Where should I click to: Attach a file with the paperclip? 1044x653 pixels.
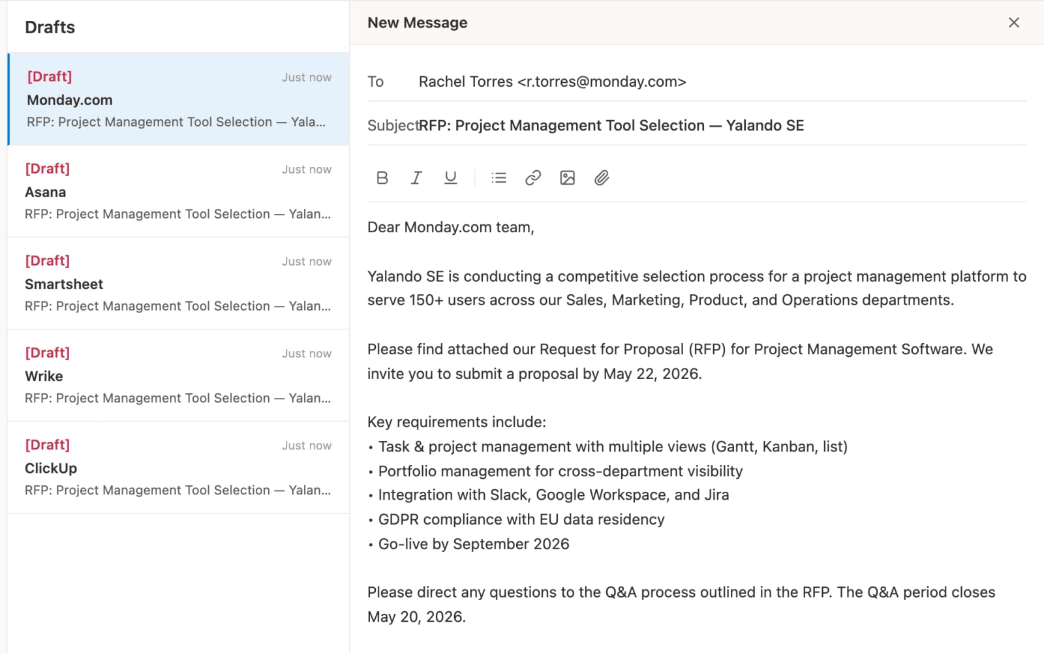point(602,177)
